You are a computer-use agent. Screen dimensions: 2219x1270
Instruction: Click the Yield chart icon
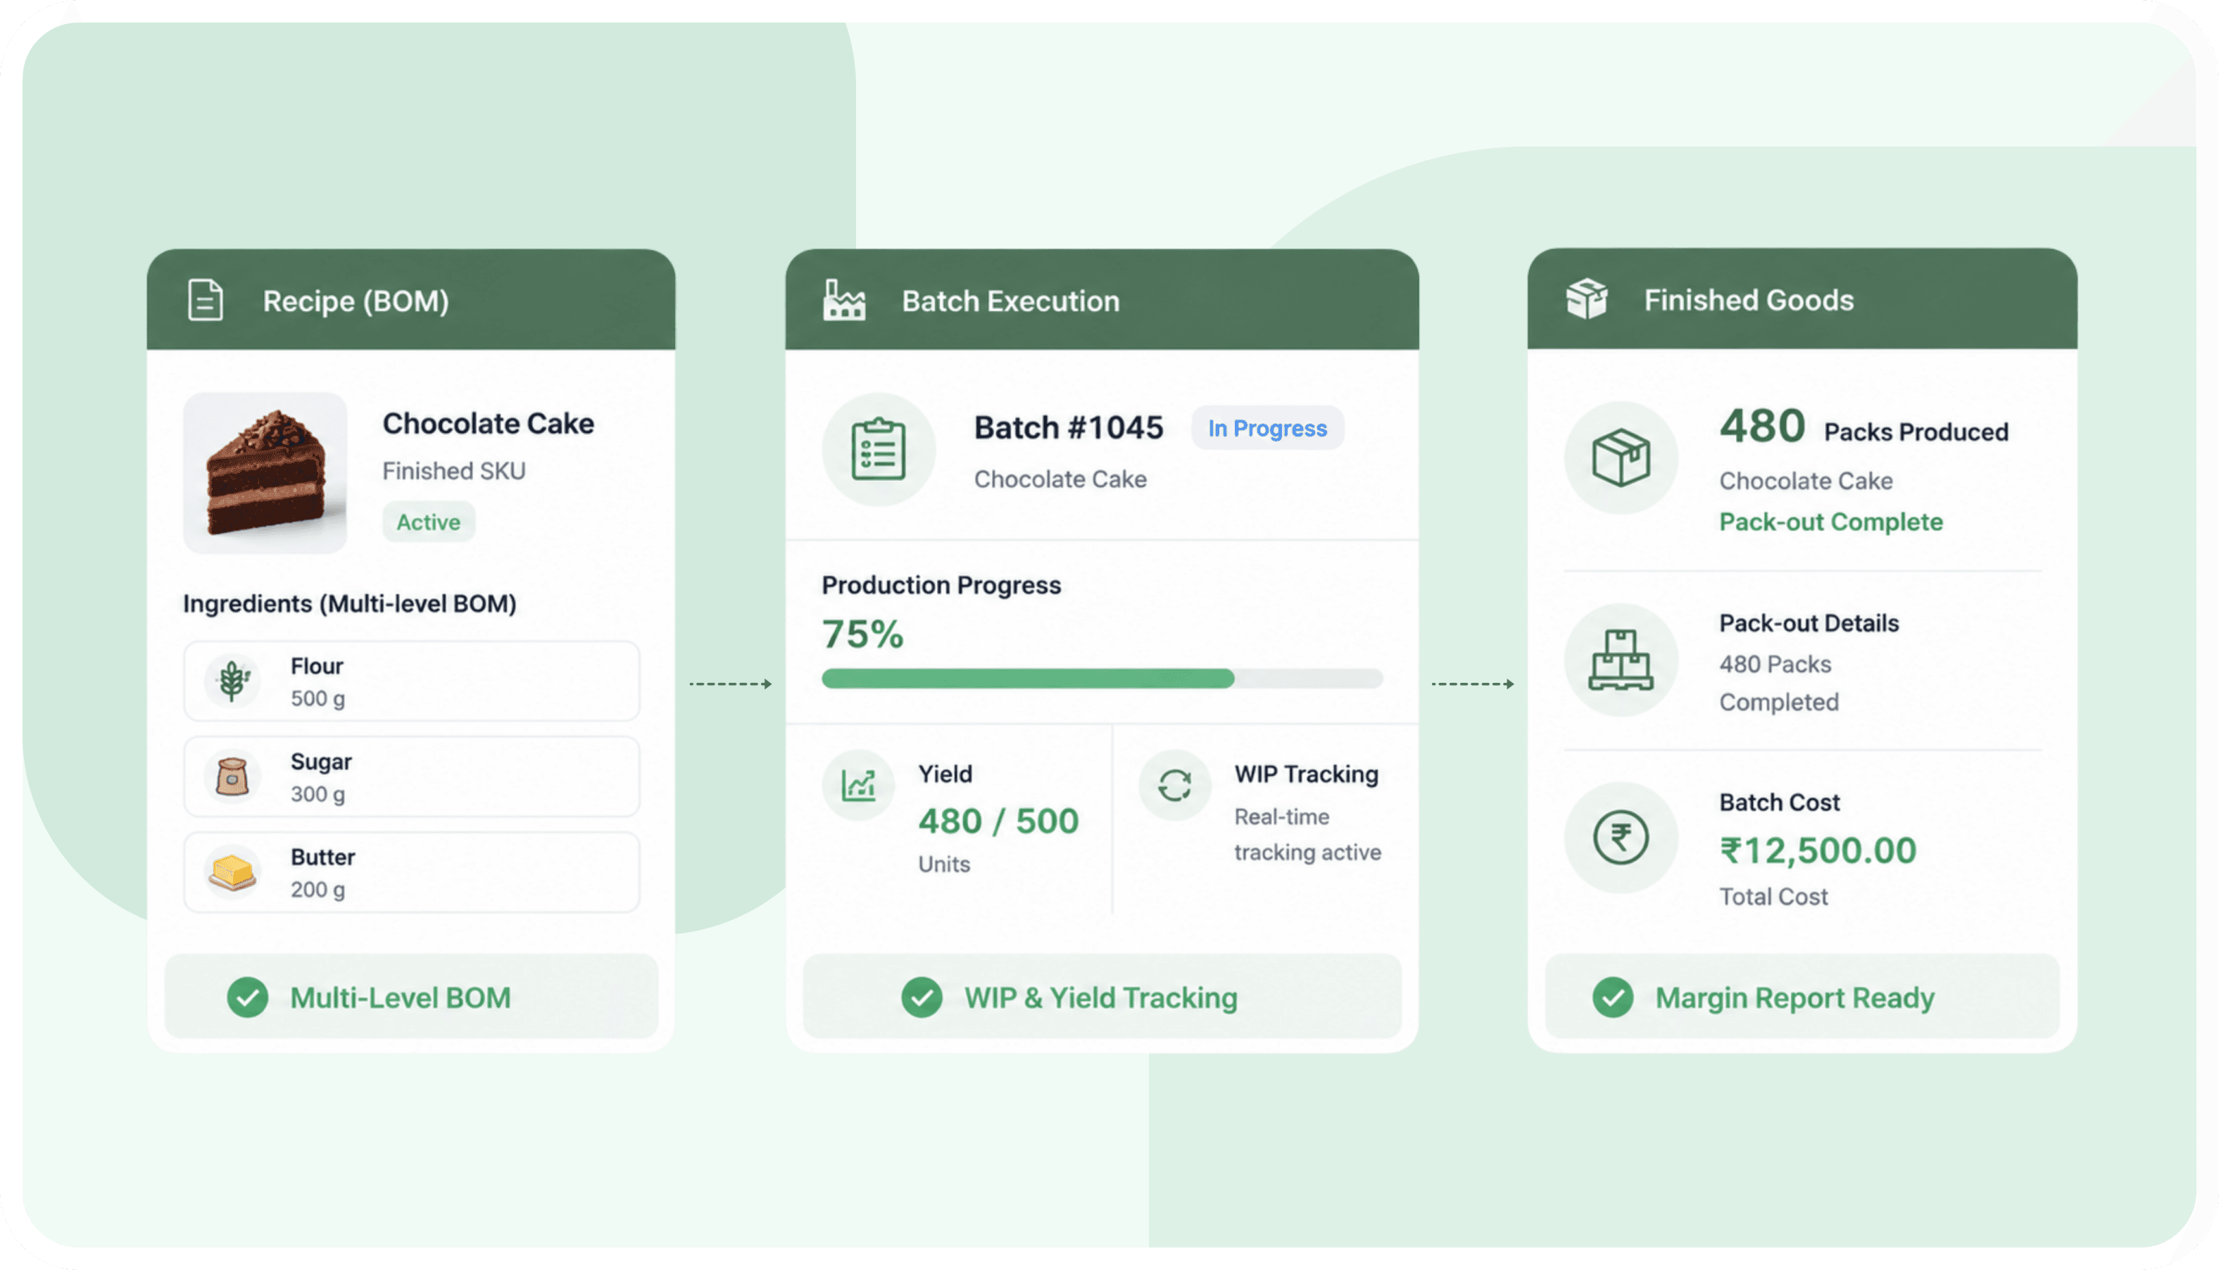click(858, 785)
